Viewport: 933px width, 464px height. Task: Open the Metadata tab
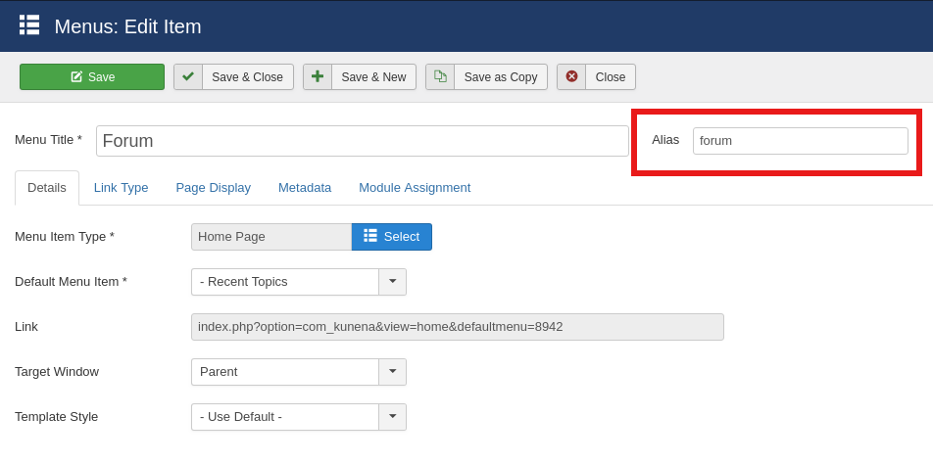click(305, 187)
